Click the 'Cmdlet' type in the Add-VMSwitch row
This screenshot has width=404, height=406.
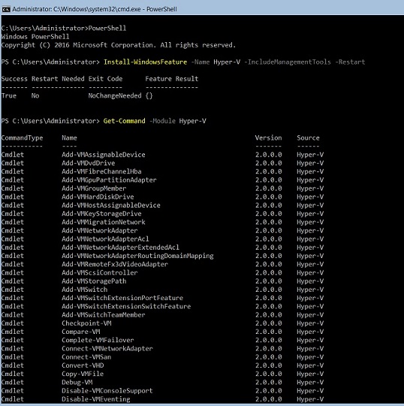coord(13,289)
